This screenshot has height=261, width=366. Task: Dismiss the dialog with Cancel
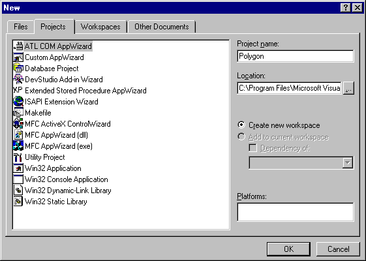(x=338, y=249)
